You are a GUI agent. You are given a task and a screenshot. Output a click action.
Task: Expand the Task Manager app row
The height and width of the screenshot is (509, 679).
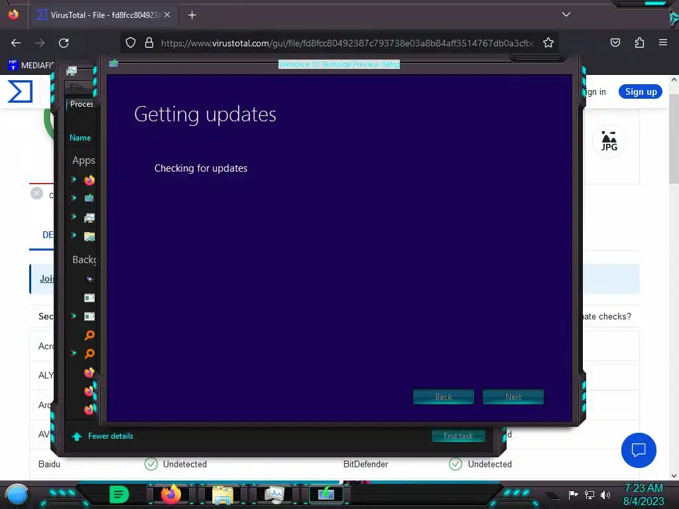pos(74,217)
